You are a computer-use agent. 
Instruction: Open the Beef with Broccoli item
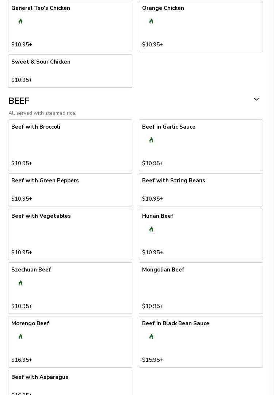tap(70, 145)
